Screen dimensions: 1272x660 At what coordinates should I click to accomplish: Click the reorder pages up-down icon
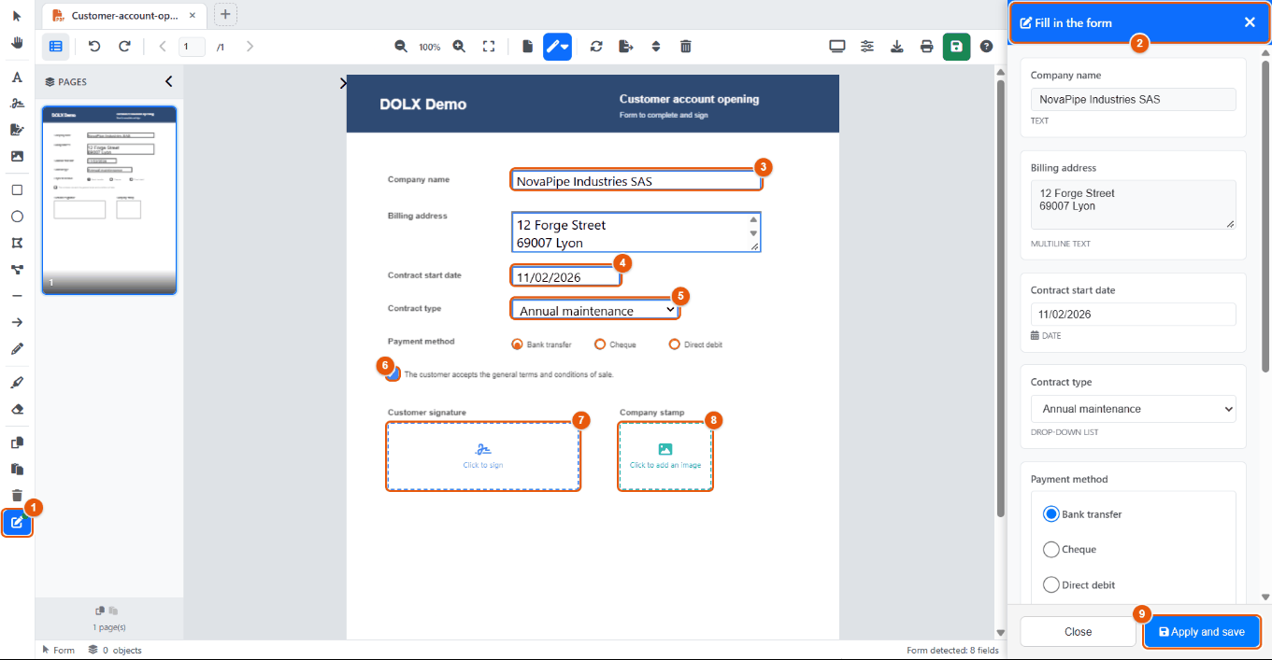[x=656, y=47]
